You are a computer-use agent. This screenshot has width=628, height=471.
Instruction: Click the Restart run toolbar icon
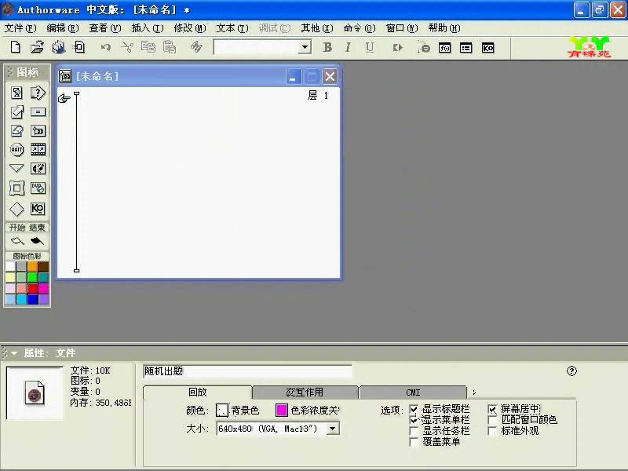tap(398, 48)
